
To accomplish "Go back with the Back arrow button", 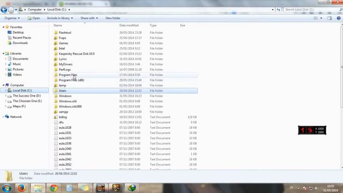I will click(x=4, y=10).
